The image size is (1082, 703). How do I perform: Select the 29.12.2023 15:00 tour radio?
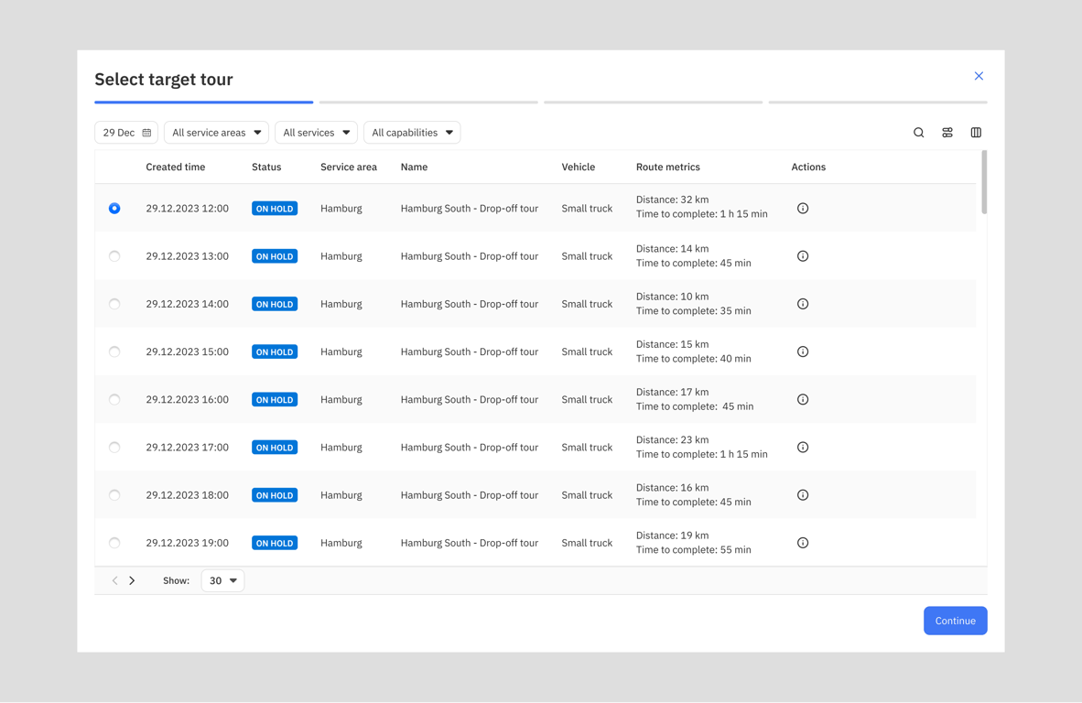tap(114, 351)
